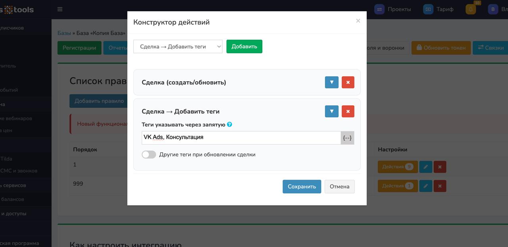
Task: Save actions with 'Сохранить' button
Action: 302,186
